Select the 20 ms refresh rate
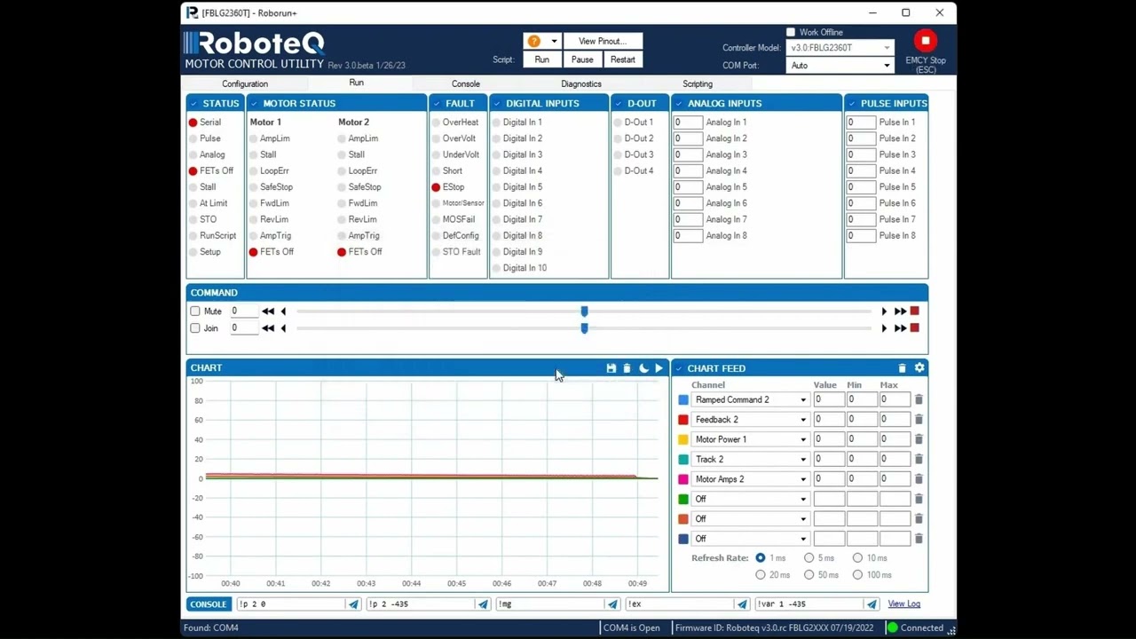This screenshot has height=639, width=1136. (761, 575)
